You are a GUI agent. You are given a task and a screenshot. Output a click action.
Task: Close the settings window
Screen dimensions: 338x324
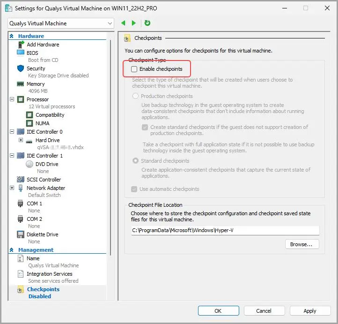[x=327, y=8]
